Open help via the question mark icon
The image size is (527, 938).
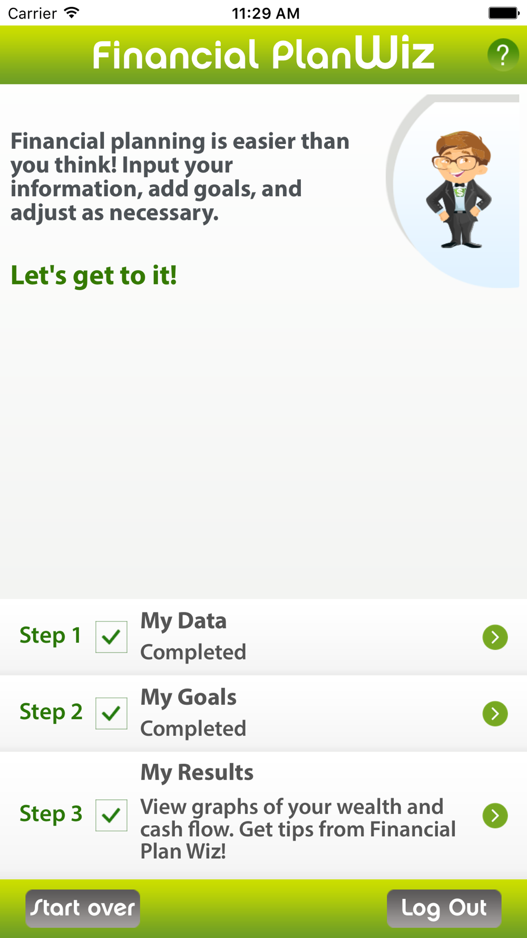503,55
